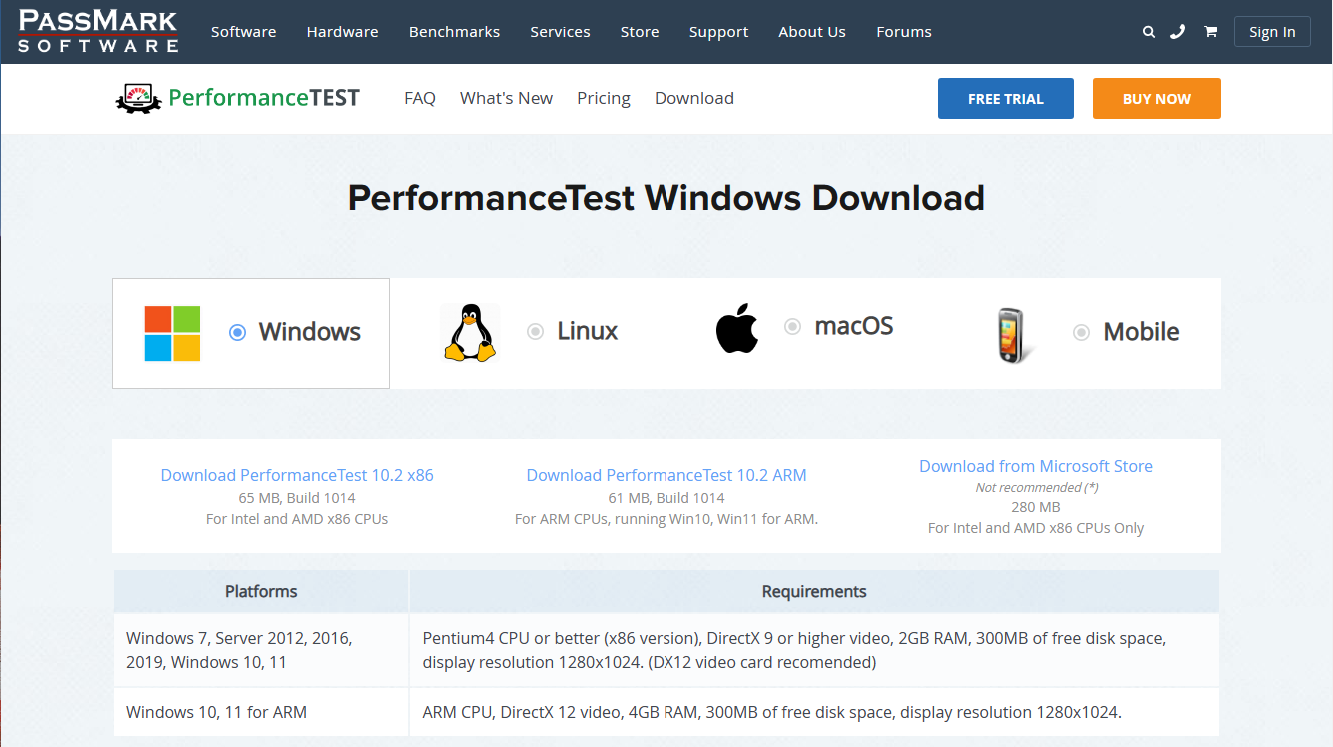Click the '65 MB, Build 1014' text

[x=297, y=497]
